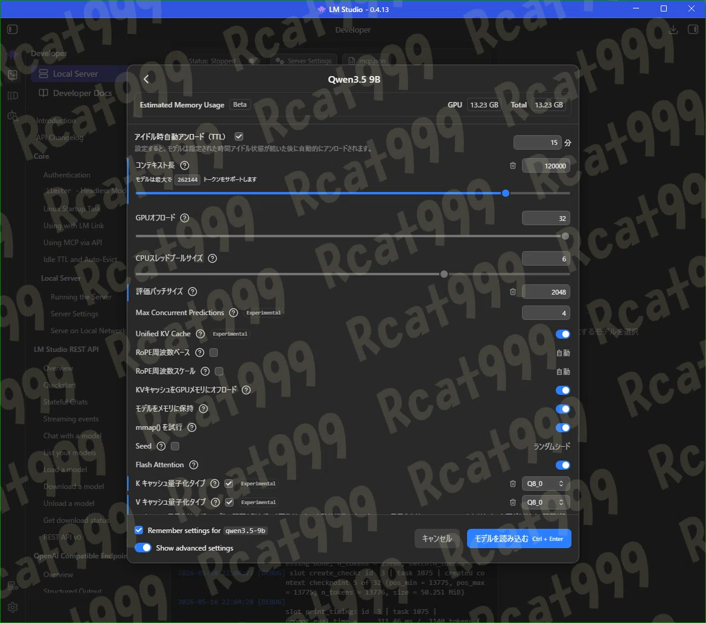This screenshot has height=623, width=706.
Task: Toggle Flash Attention switch
Action: click(x=563, y=465)
